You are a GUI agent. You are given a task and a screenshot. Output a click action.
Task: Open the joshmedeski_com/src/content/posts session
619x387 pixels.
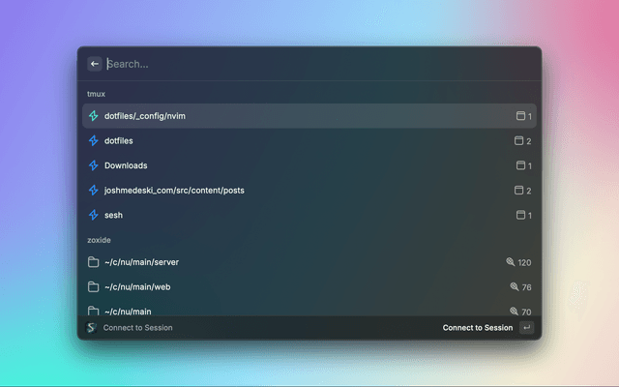point(174,191)
